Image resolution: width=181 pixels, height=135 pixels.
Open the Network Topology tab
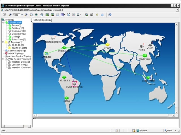pos(42,20)
